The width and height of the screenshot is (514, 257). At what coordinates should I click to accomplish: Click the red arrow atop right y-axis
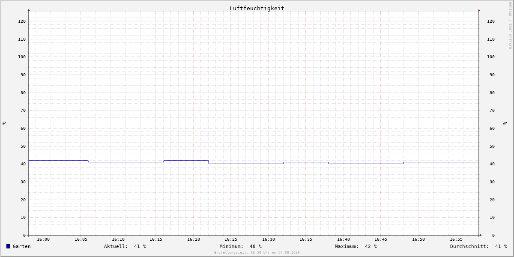click(x=479, y=10)
